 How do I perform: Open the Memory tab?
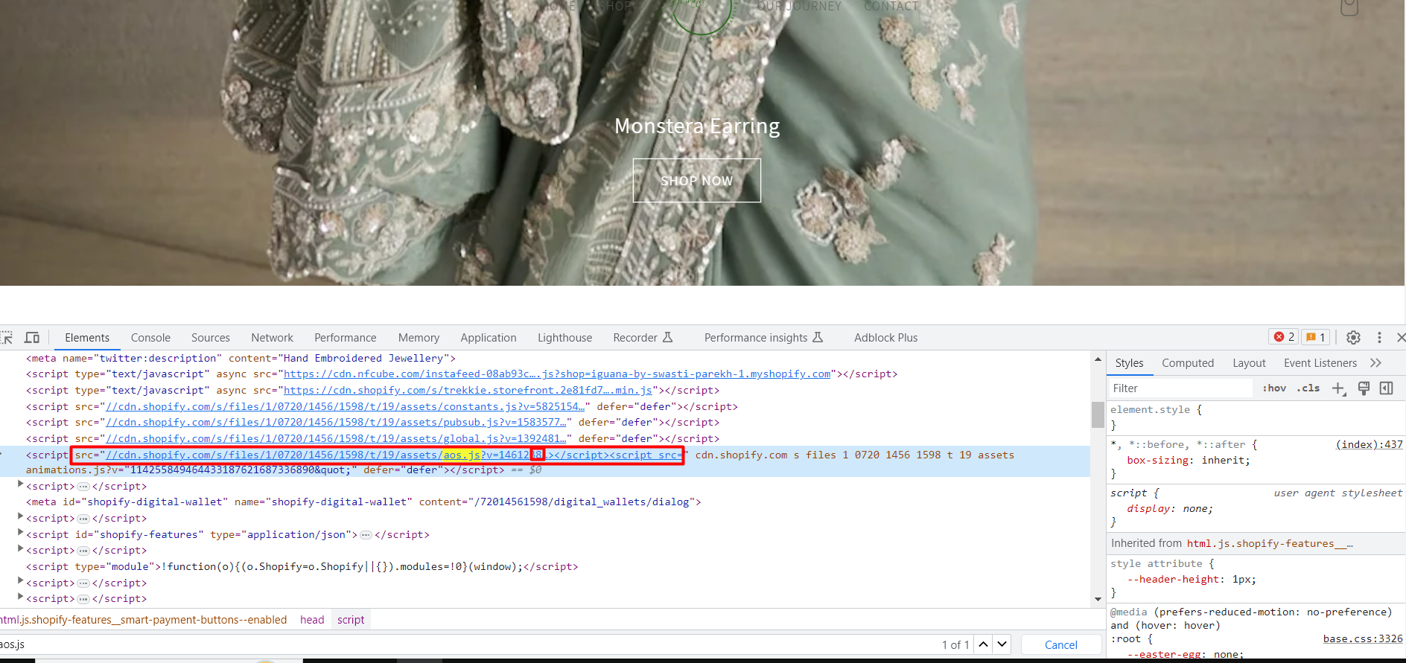tap(419, 338)
